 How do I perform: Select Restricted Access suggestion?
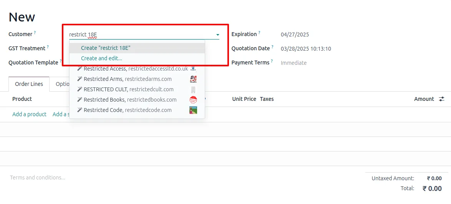tap(137, 69)
